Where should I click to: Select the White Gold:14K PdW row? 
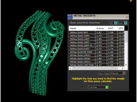tap(96, 65)
